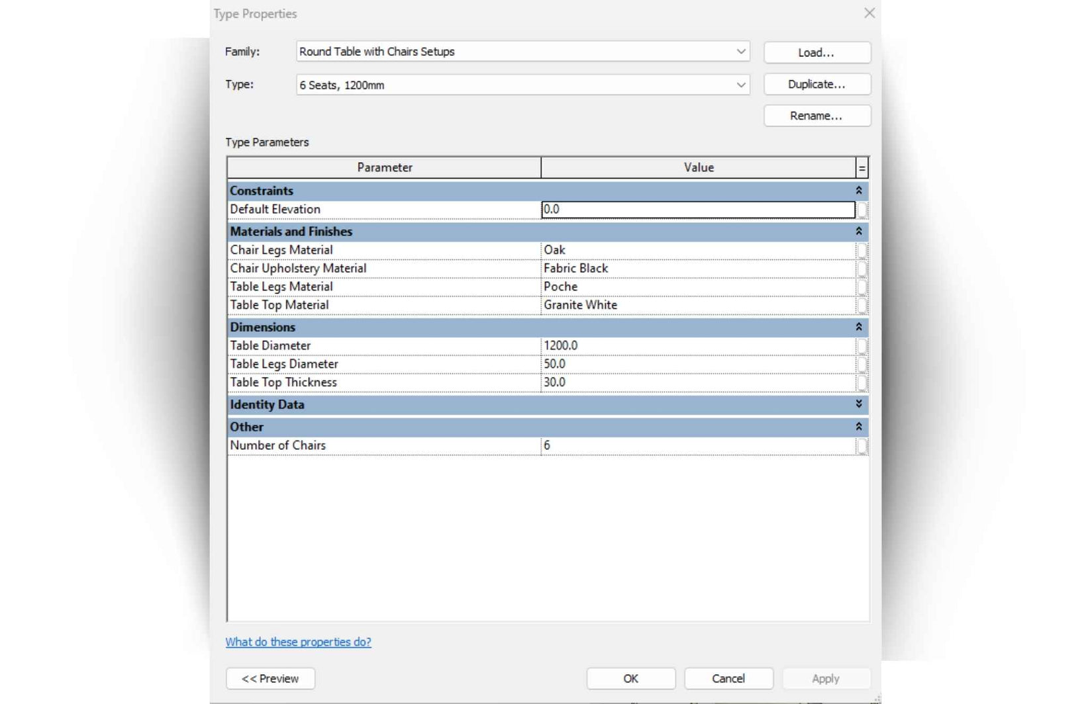Viewport: 1090px width, 704px height.
Task: Open the Type dropdown list
Action: 741,85
